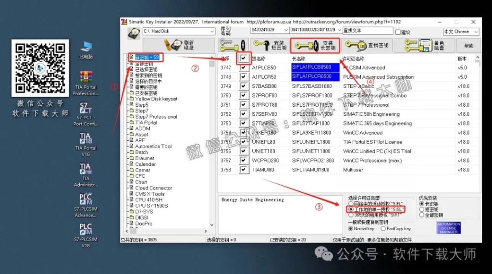This screenshot has height=274, width=492.
Task: Enable the 建议 checkbox
Action: [x=398, y=32]
